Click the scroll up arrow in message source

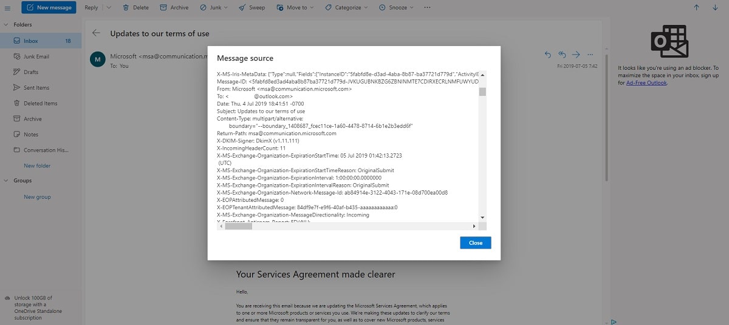point(482,75)
